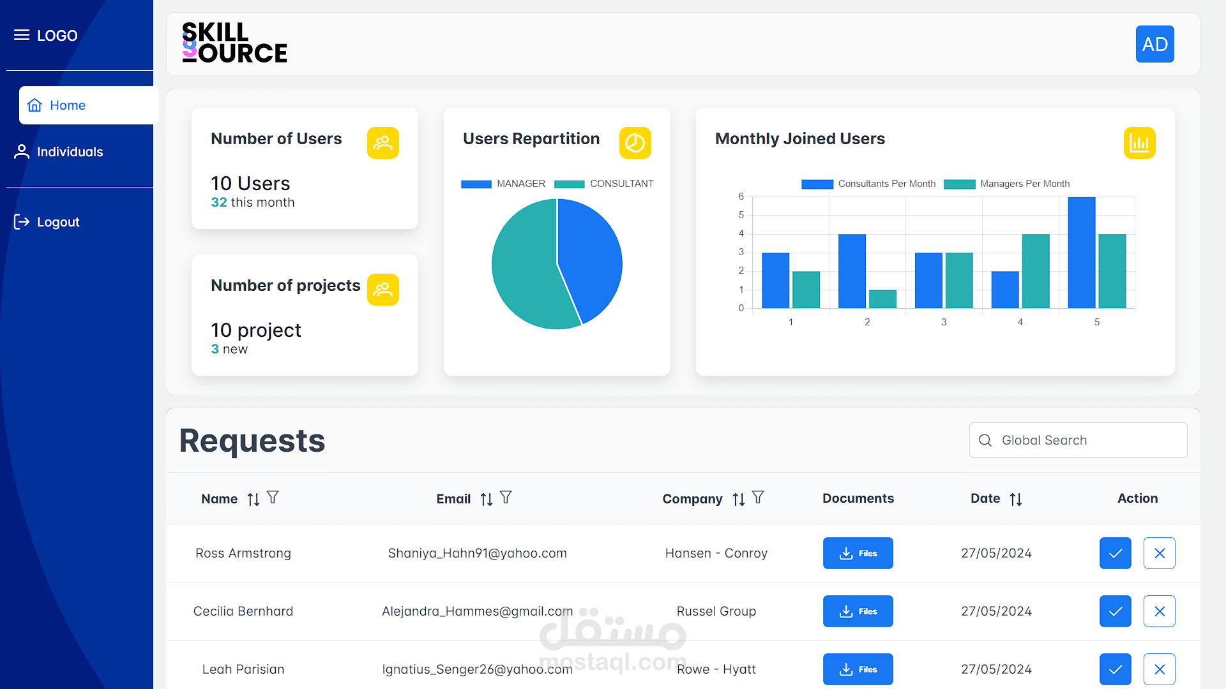
Task: Download Files for Leah Parisian
Action: click(858, 669)
